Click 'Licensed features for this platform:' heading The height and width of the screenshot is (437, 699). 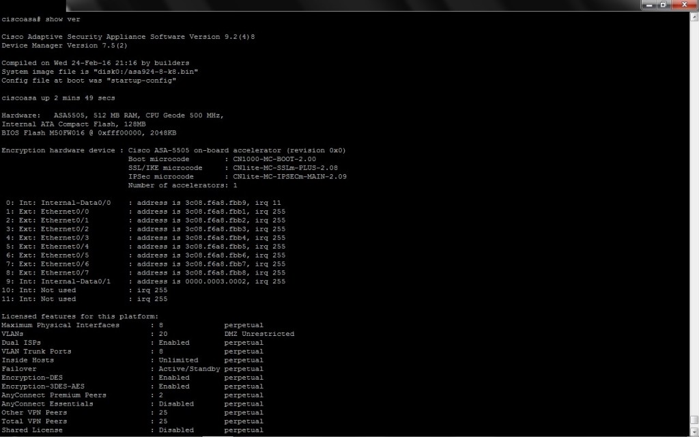[x=81, y=317]
